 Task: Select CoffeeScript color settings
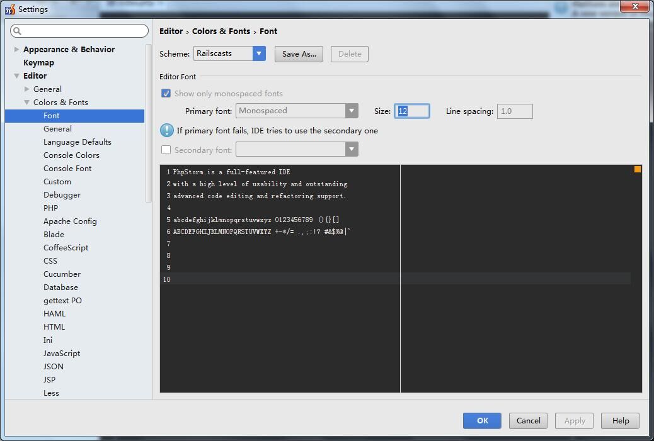pyautogui.click(x=66, y=248)
